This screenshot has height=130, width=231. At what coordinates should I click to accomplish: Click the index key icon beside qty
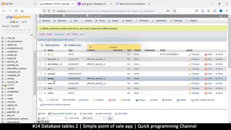tap(53, 69)
